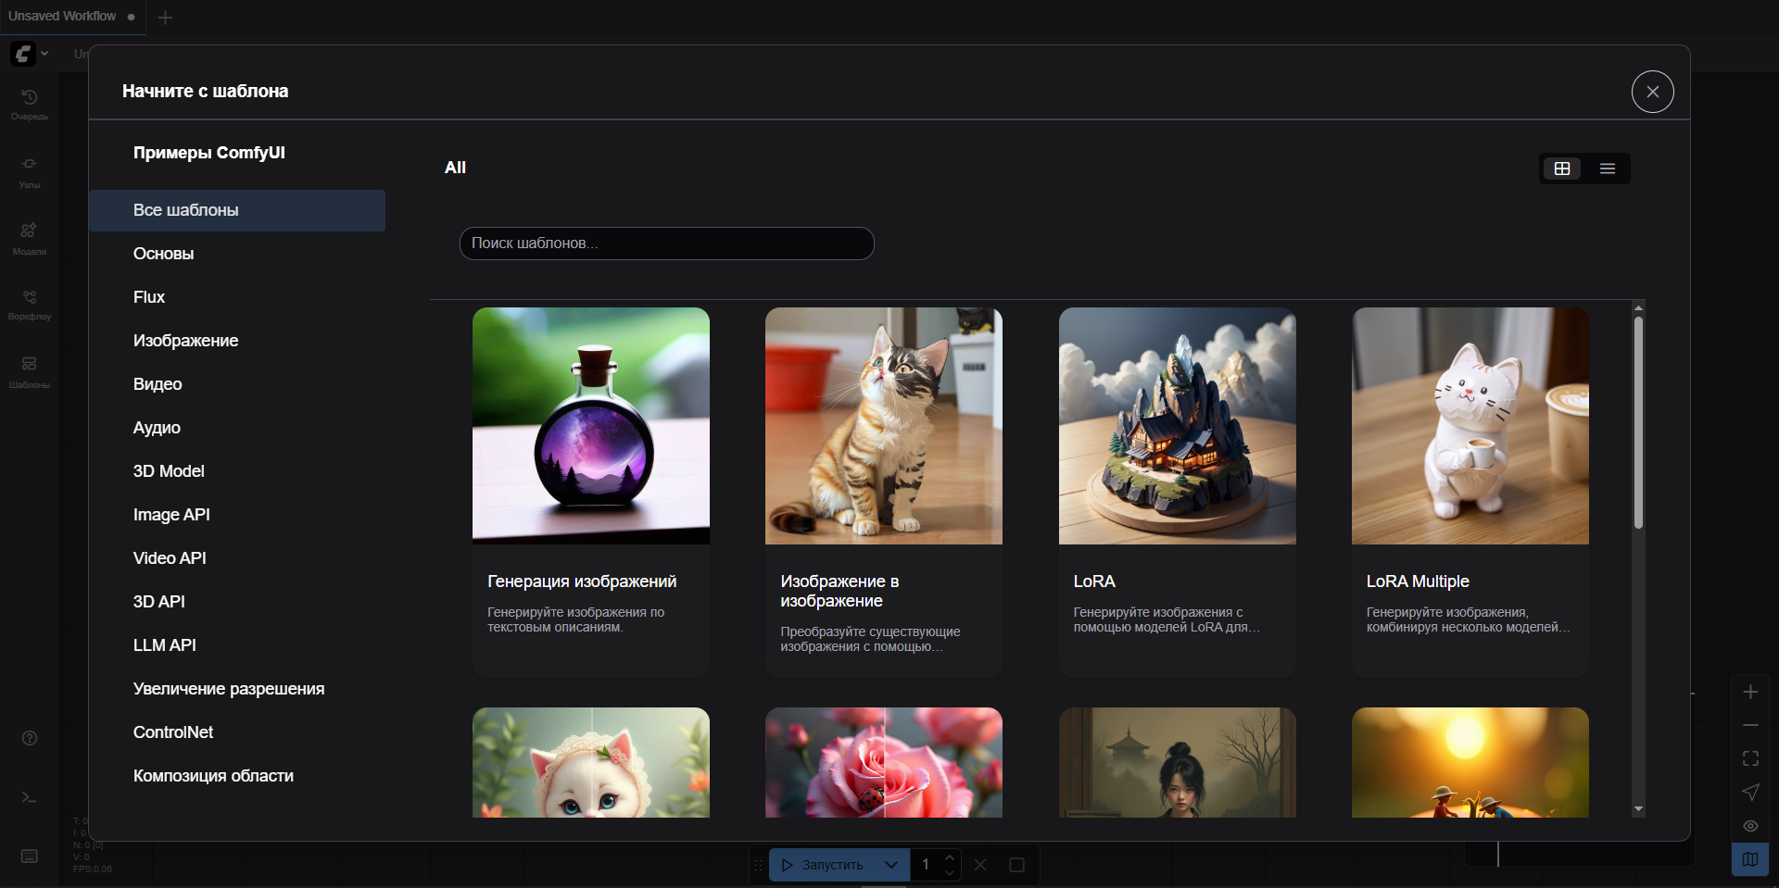Open the kitten with bonnet template thumbnail
Viewport: 1779px width, 888px height.
(591, 763)
